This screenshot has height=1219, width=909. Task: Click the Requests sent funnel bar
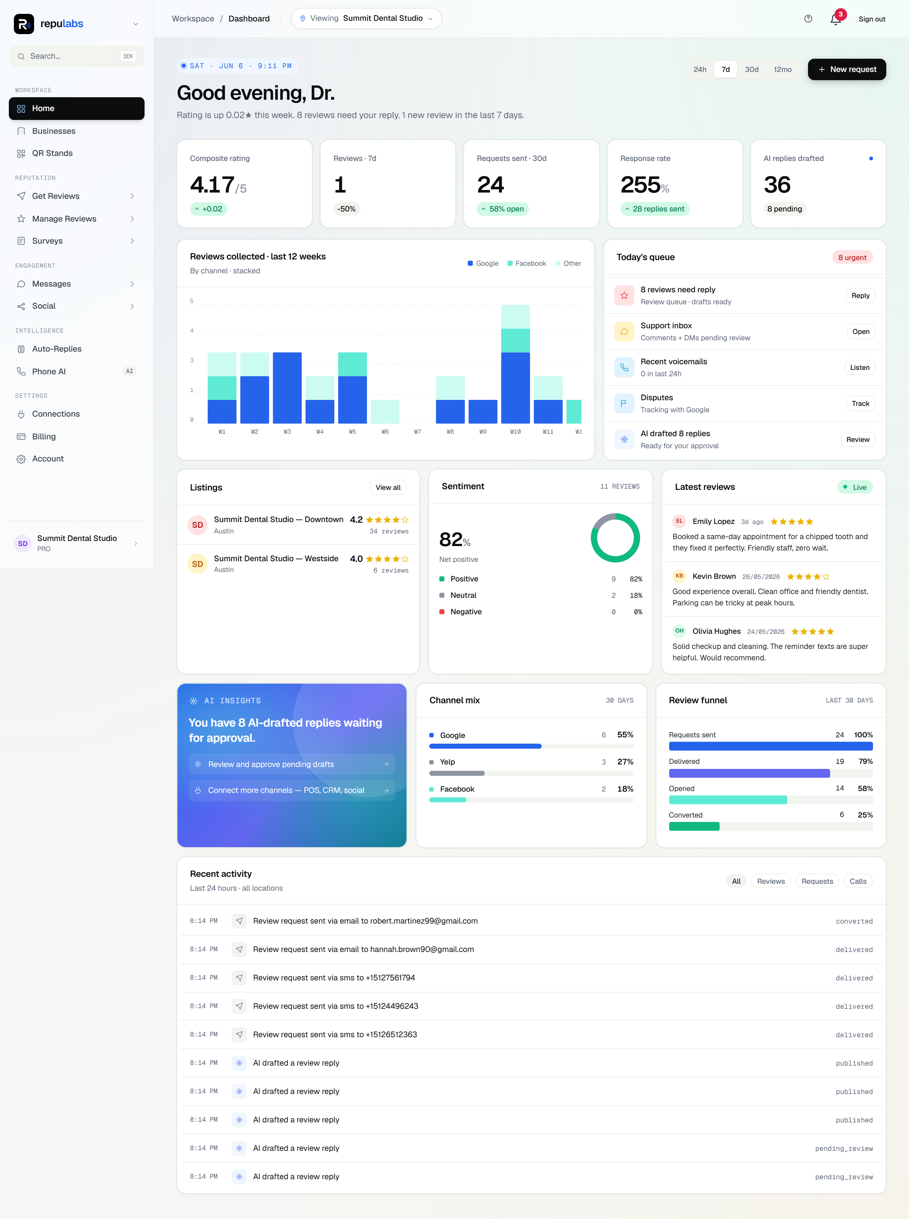pos(770,746)
